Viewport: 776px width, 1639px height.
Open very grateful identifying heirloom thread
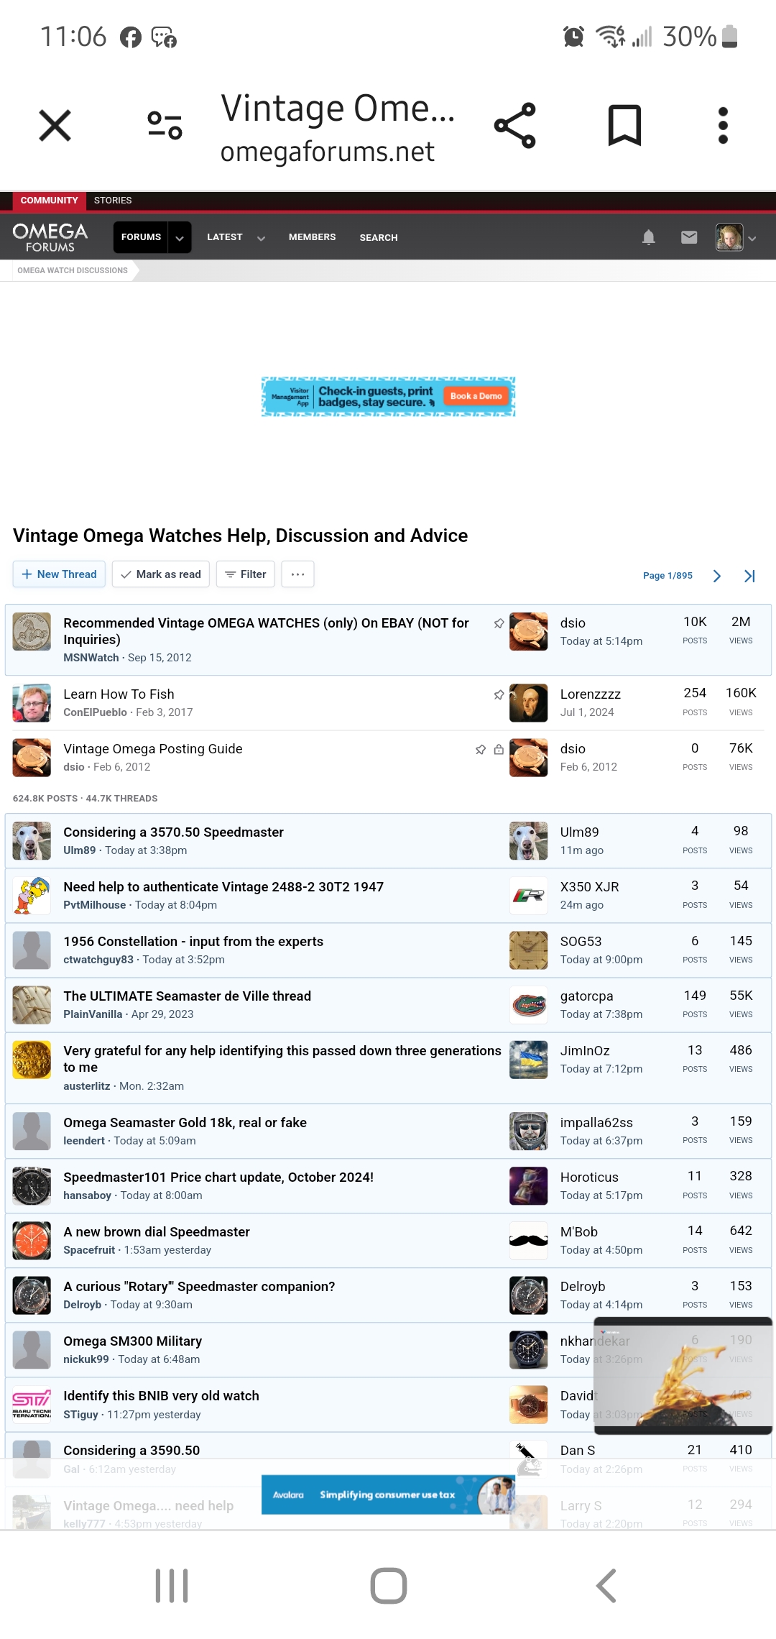click(282, 1059)
